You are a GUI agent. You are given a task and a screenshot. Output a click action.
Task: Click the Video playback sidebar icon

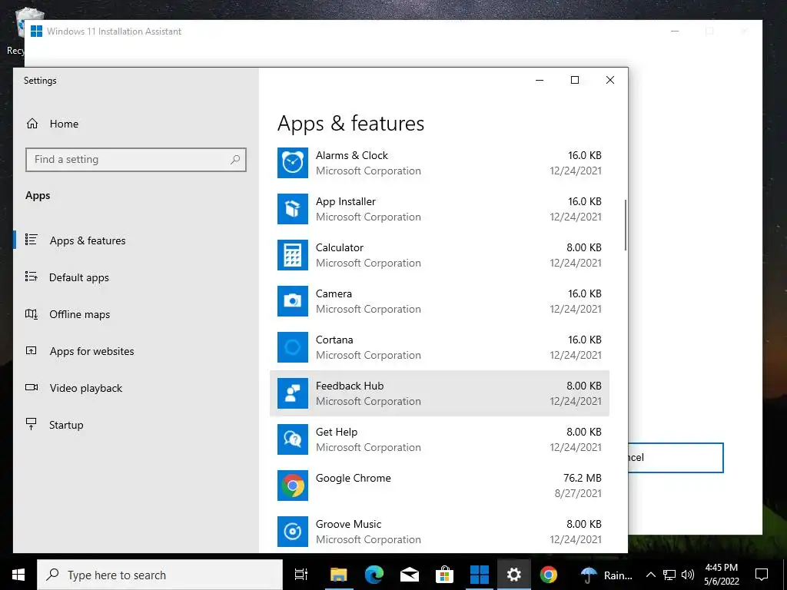(x=31, y=387)
